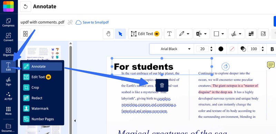This screenshot has width=276, height=134.
Task: Open the black text color swatch
Action: [x=221, y=49]
